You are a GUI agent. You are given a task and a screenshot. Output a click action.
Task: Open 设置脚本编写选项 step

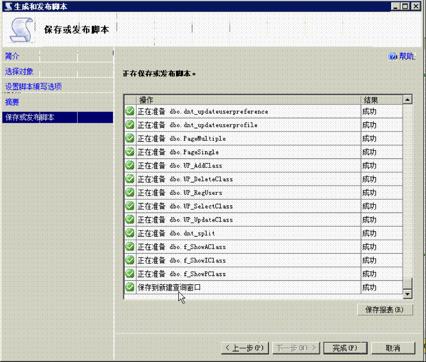[33, 87]
